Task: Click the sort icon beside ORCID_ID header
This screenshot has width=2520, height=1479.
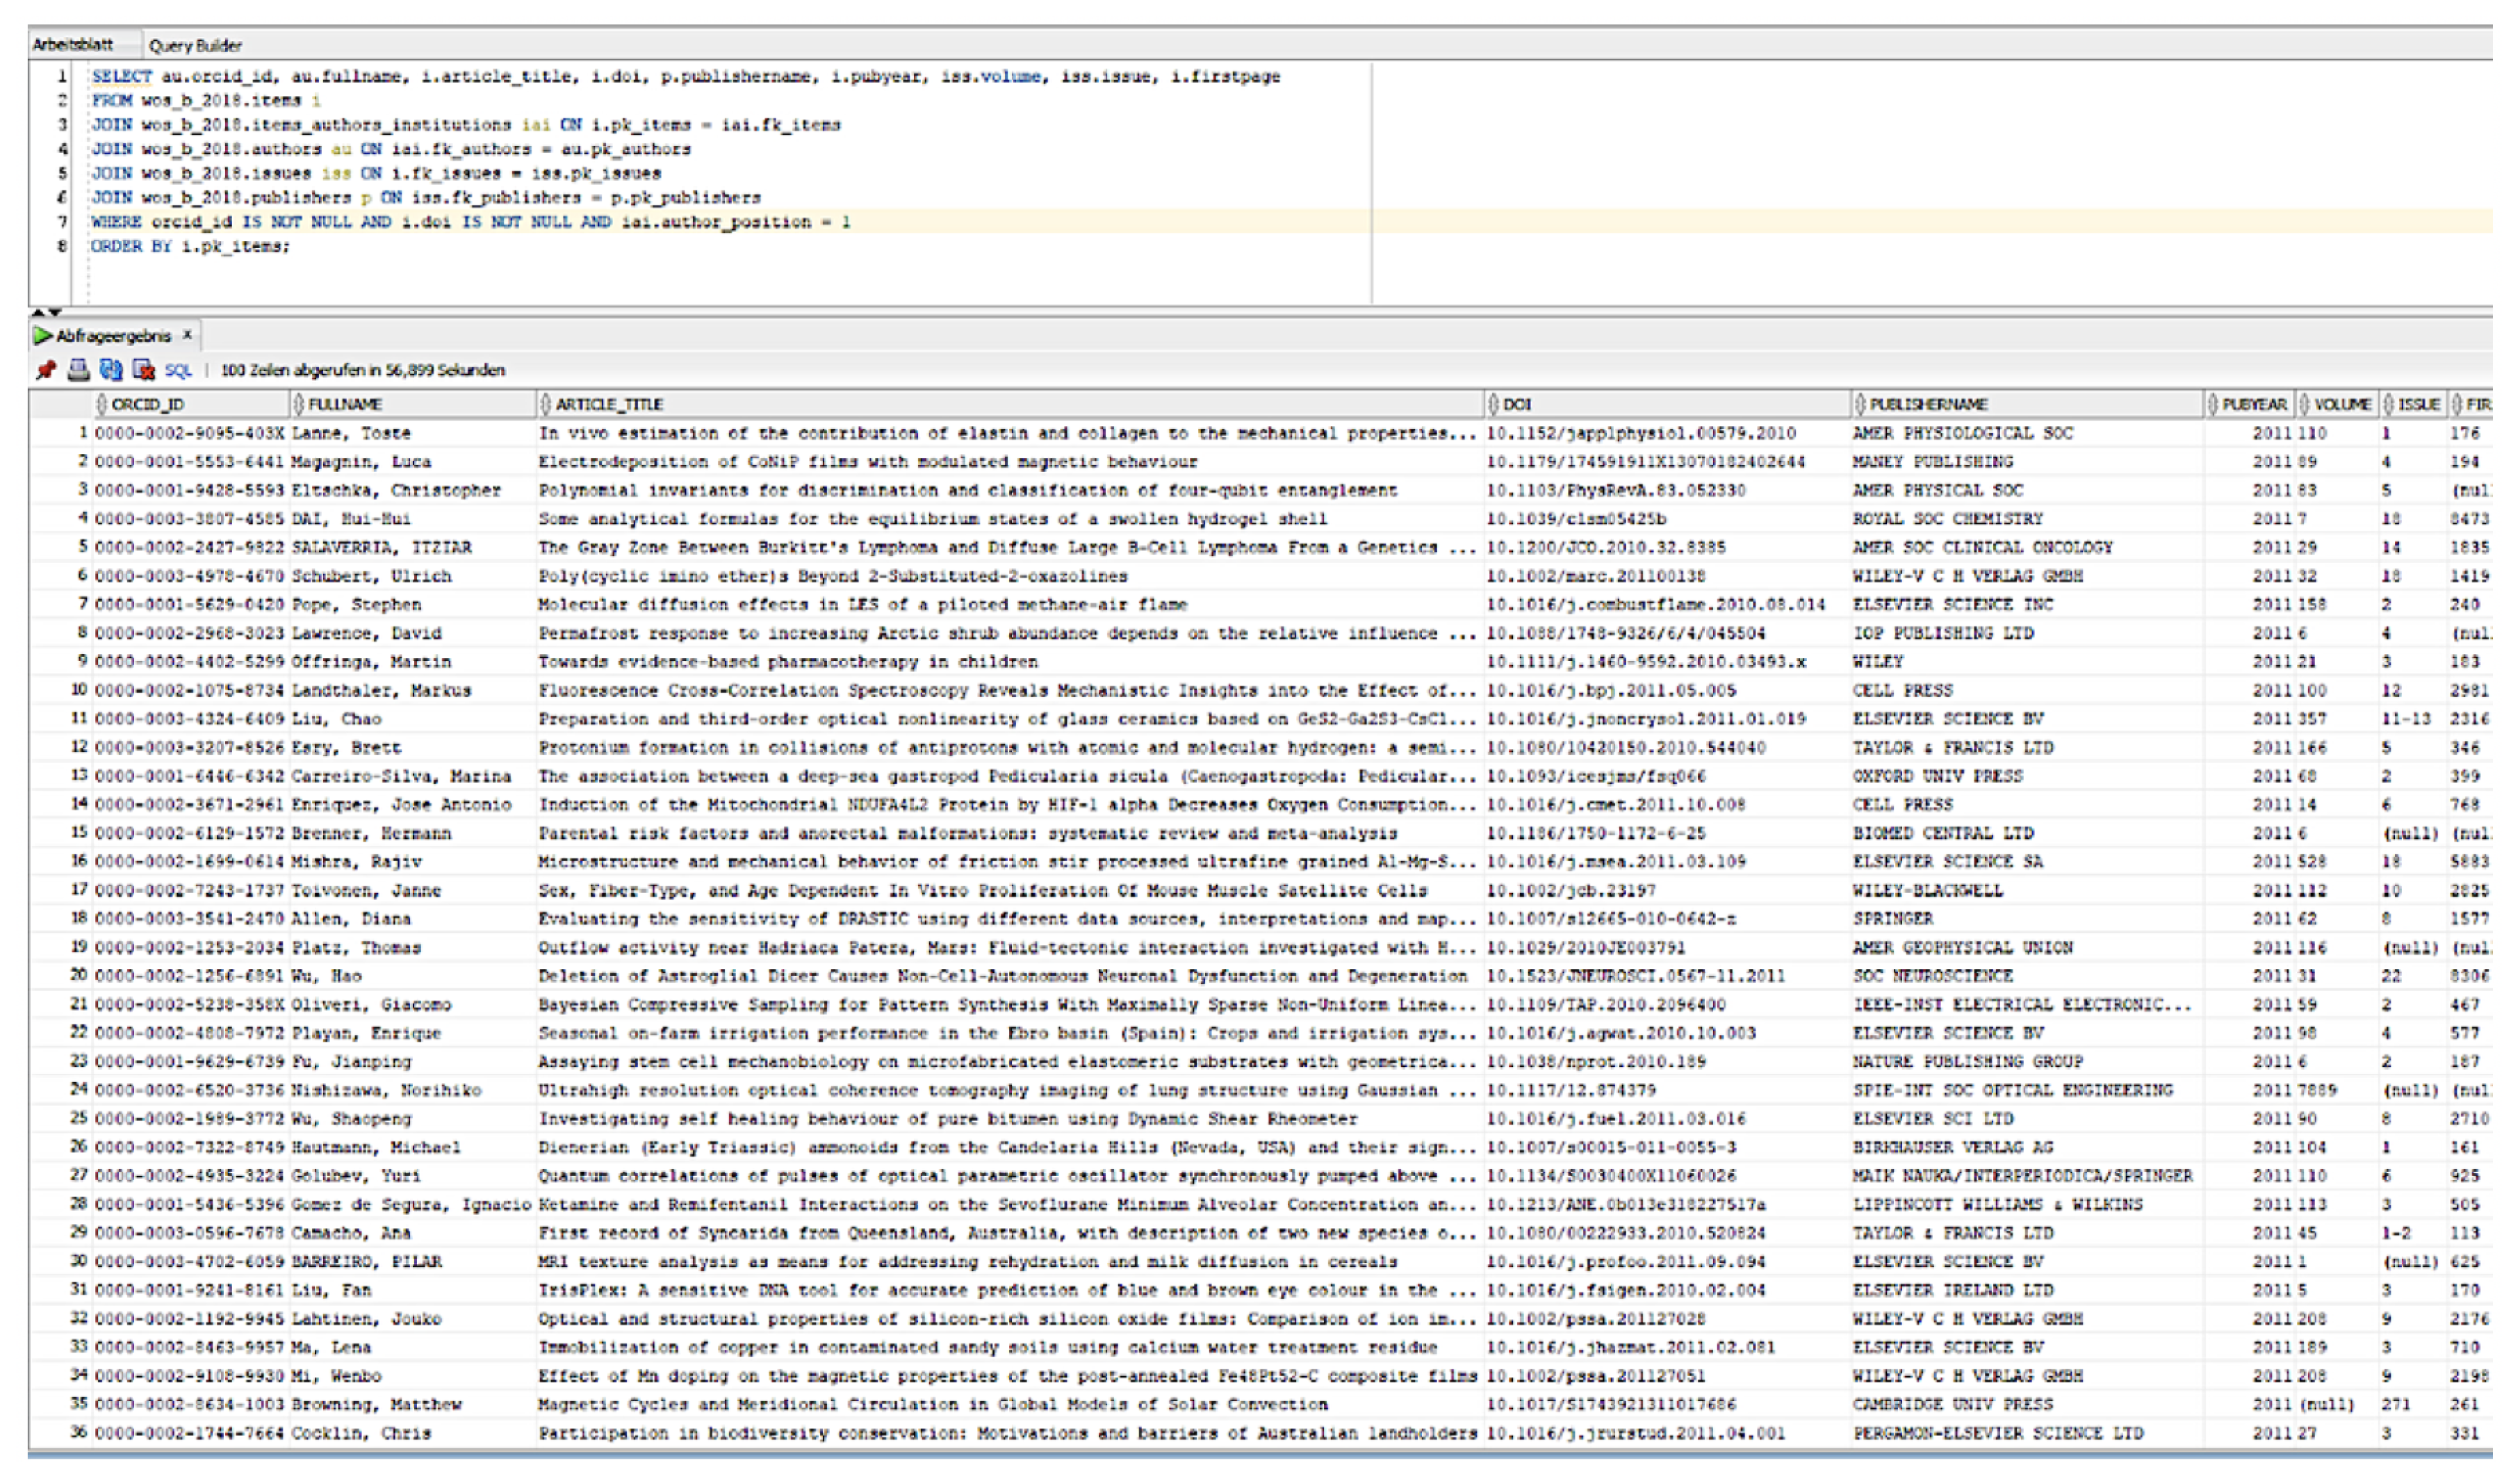Action: point(101,404)
